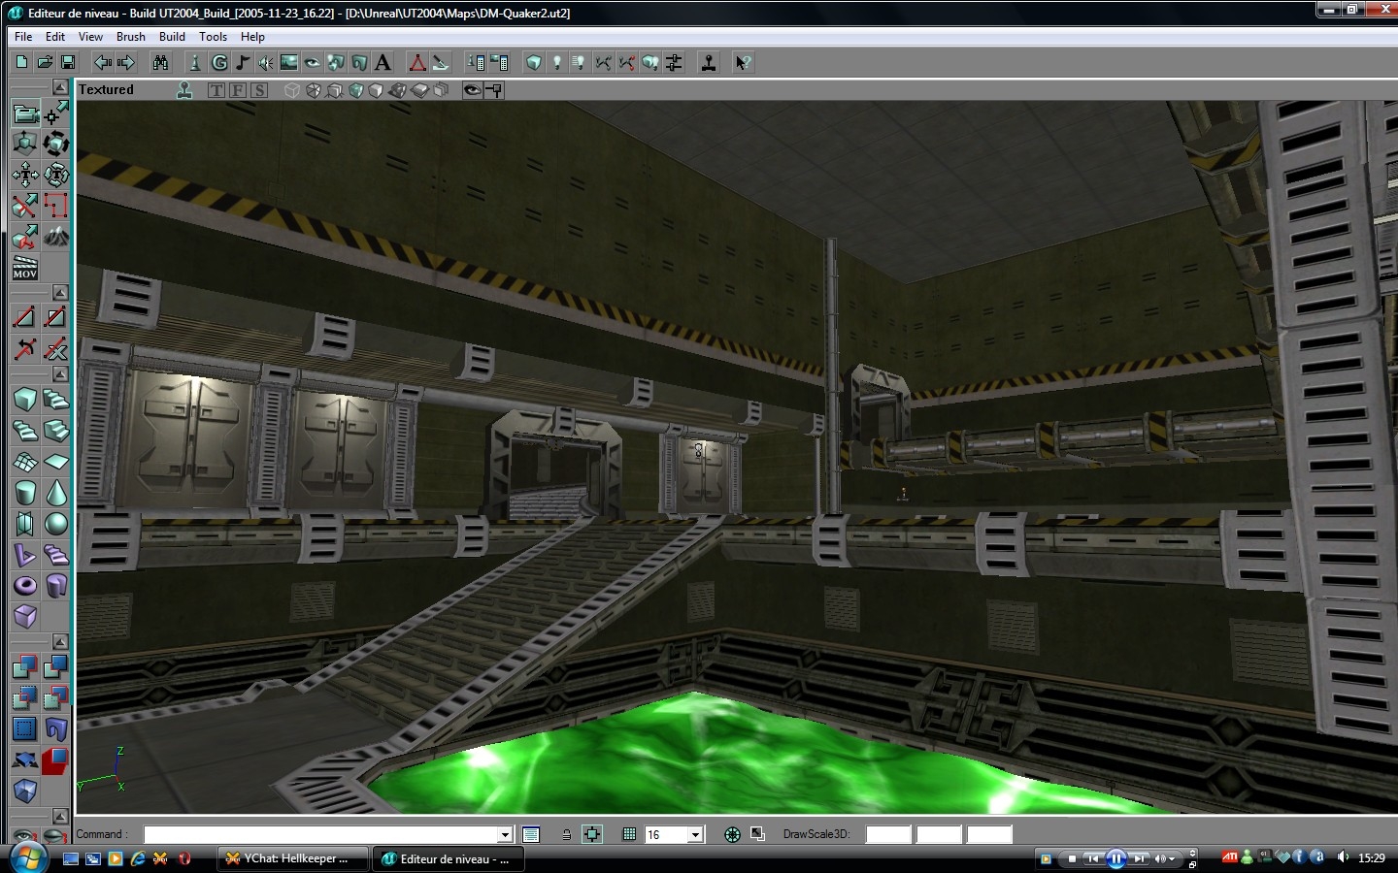Open the Brush menu

(130, 37)
